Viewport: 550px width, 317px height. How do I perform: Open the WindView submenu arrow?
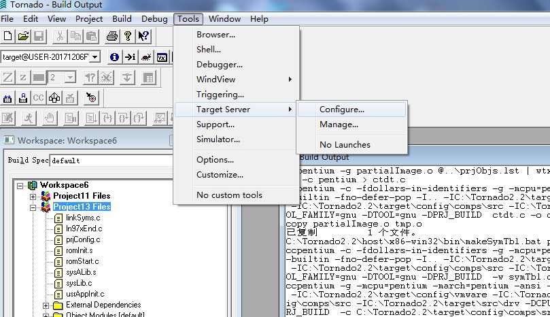pos(290,80)
